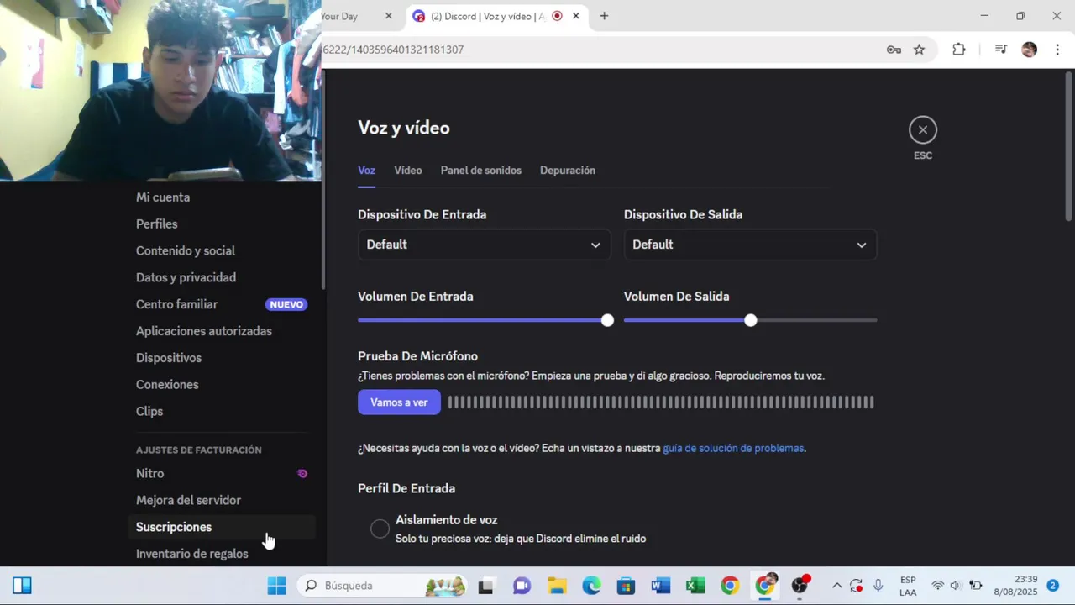The image size is (1075, 605).
Task: Click the Nitro badge icon in the sidebar
Action: 302,474
